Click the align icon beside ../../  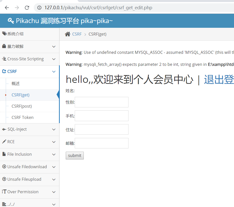pyautogui.click(x=4, y=204)
